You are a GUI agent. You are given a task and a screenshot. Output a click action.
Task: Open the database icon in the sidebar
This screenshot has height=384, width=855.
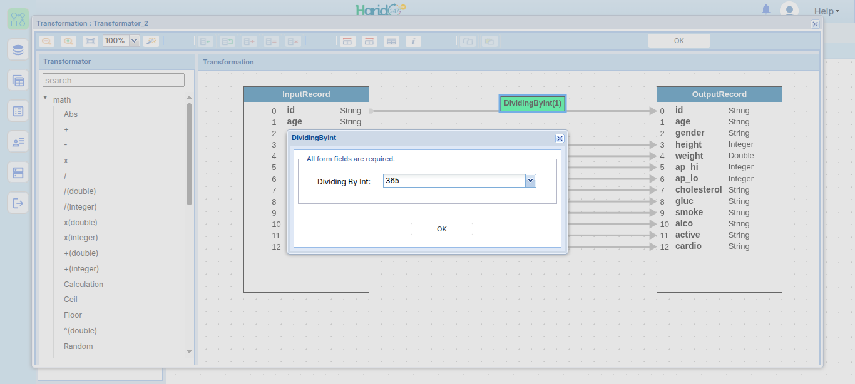tap(18, 50)
